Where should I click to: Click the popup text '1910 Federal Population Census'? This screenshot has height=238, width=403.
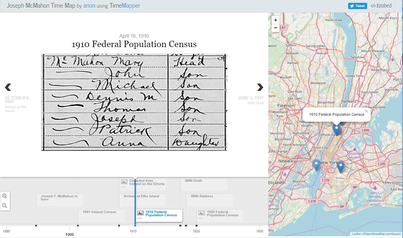point(337,114)
